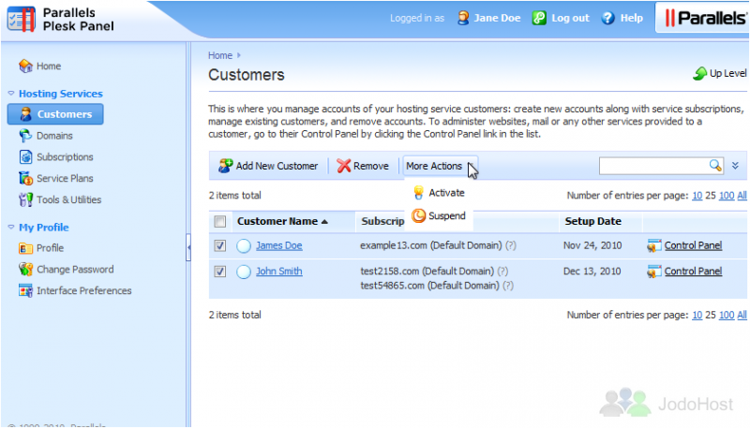Click the Add New Customer button
The image size is (750, 428).
pos(268,166)
